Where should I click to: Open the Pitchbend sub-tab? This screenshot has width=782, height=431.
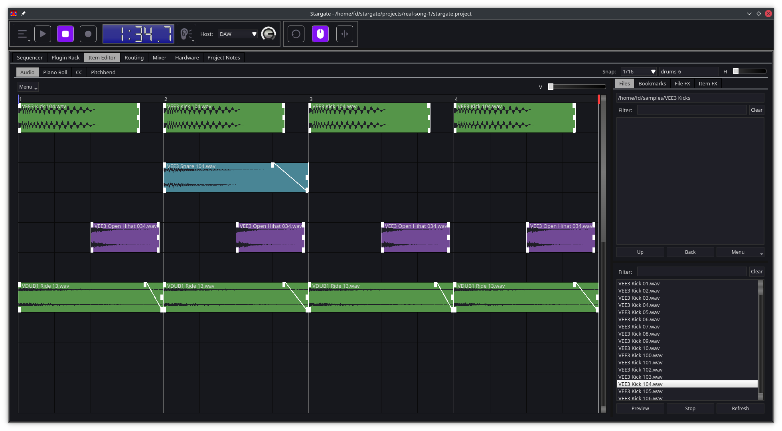(103, 72)
